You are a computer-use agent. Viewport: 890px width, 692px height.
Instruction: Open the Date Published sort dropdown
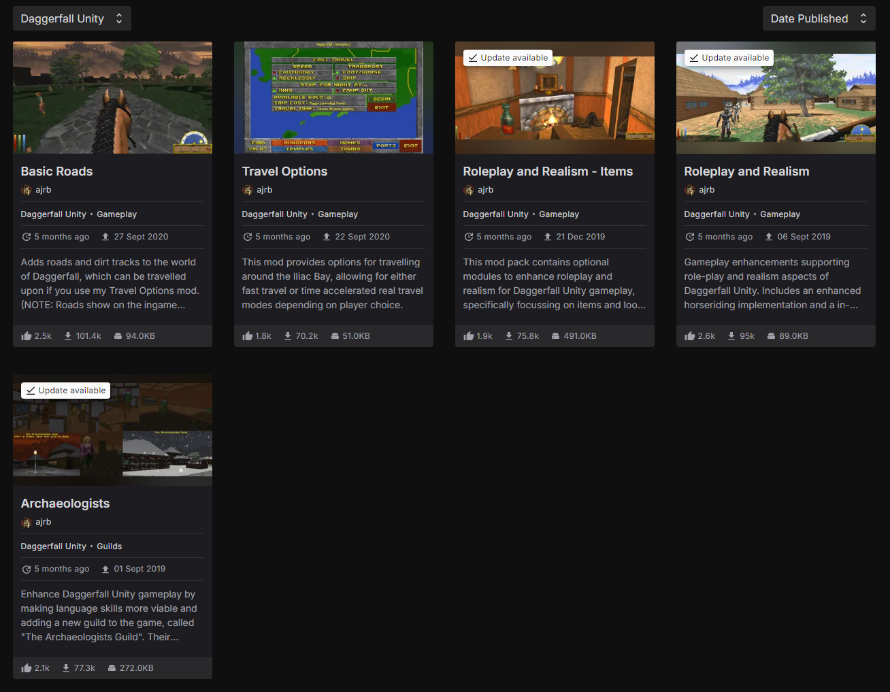click(819, 18)
